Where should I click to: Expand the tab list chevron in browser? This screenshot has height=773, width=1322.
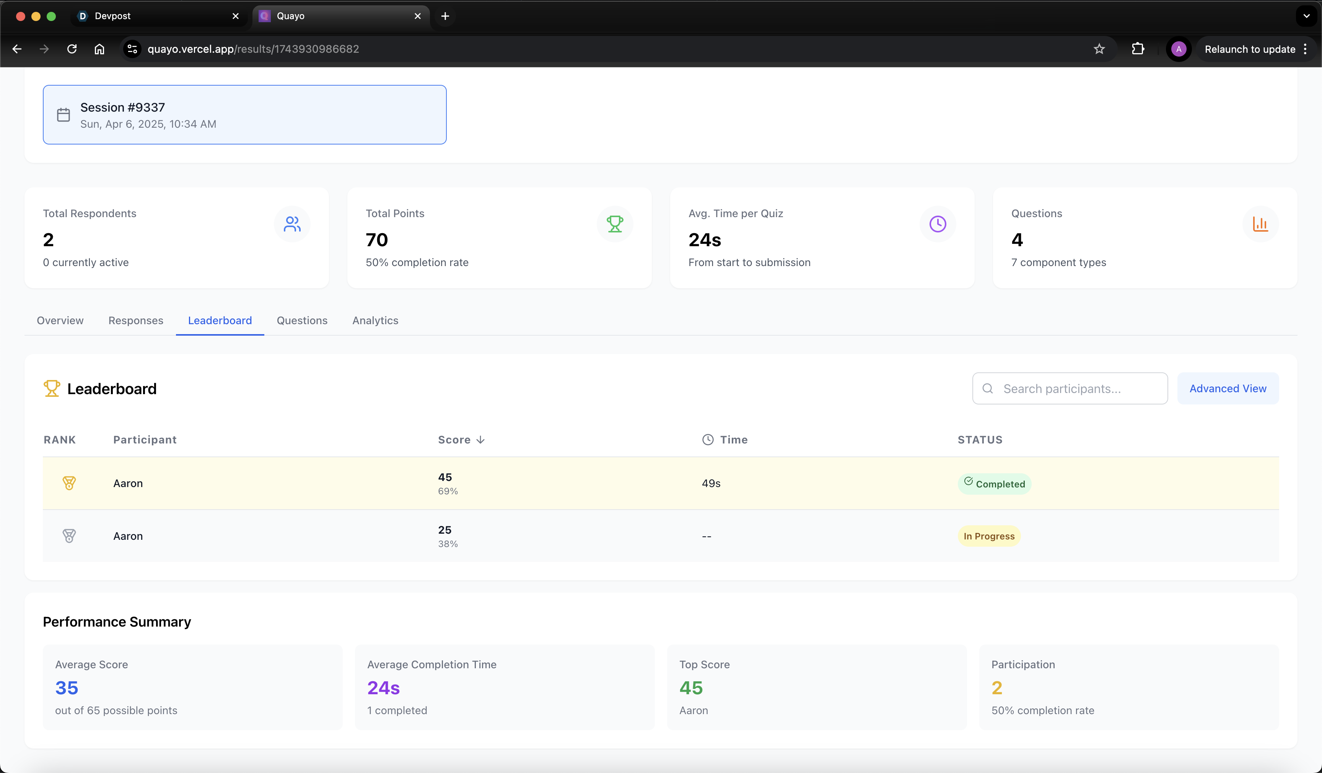click(1306, 16)
